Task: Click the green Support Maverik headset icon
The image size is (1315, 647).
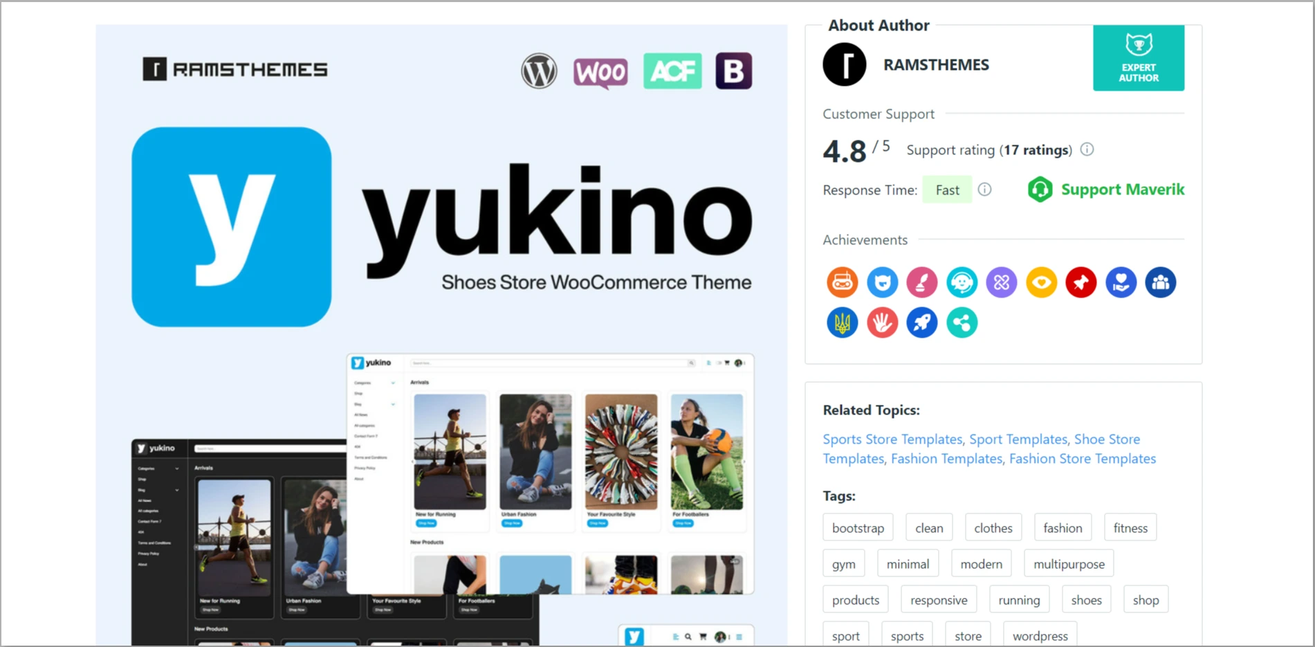Action: tap(1040, 190)
